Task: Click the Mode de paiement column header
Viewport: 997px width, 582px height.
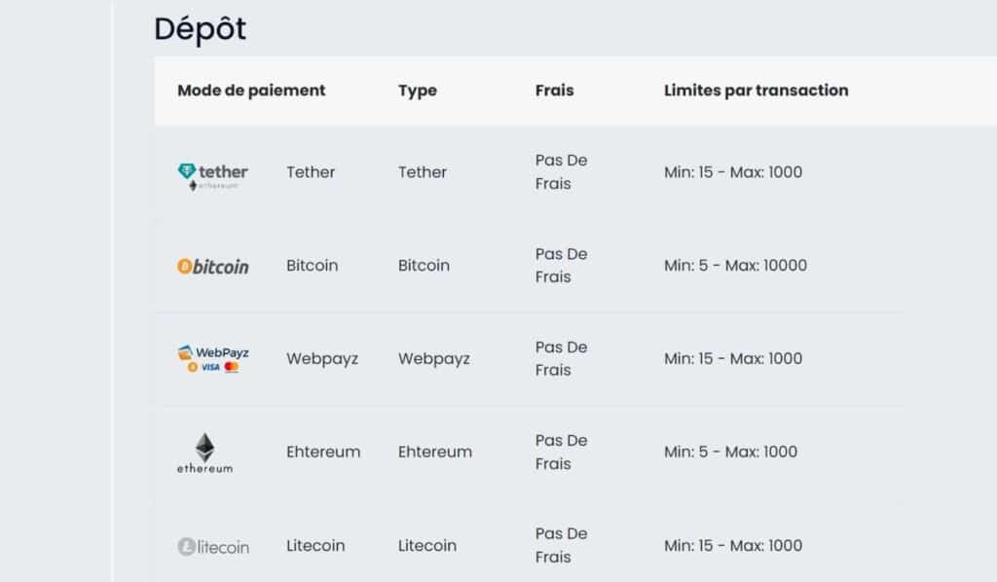Action: click(x=251, y=91)
